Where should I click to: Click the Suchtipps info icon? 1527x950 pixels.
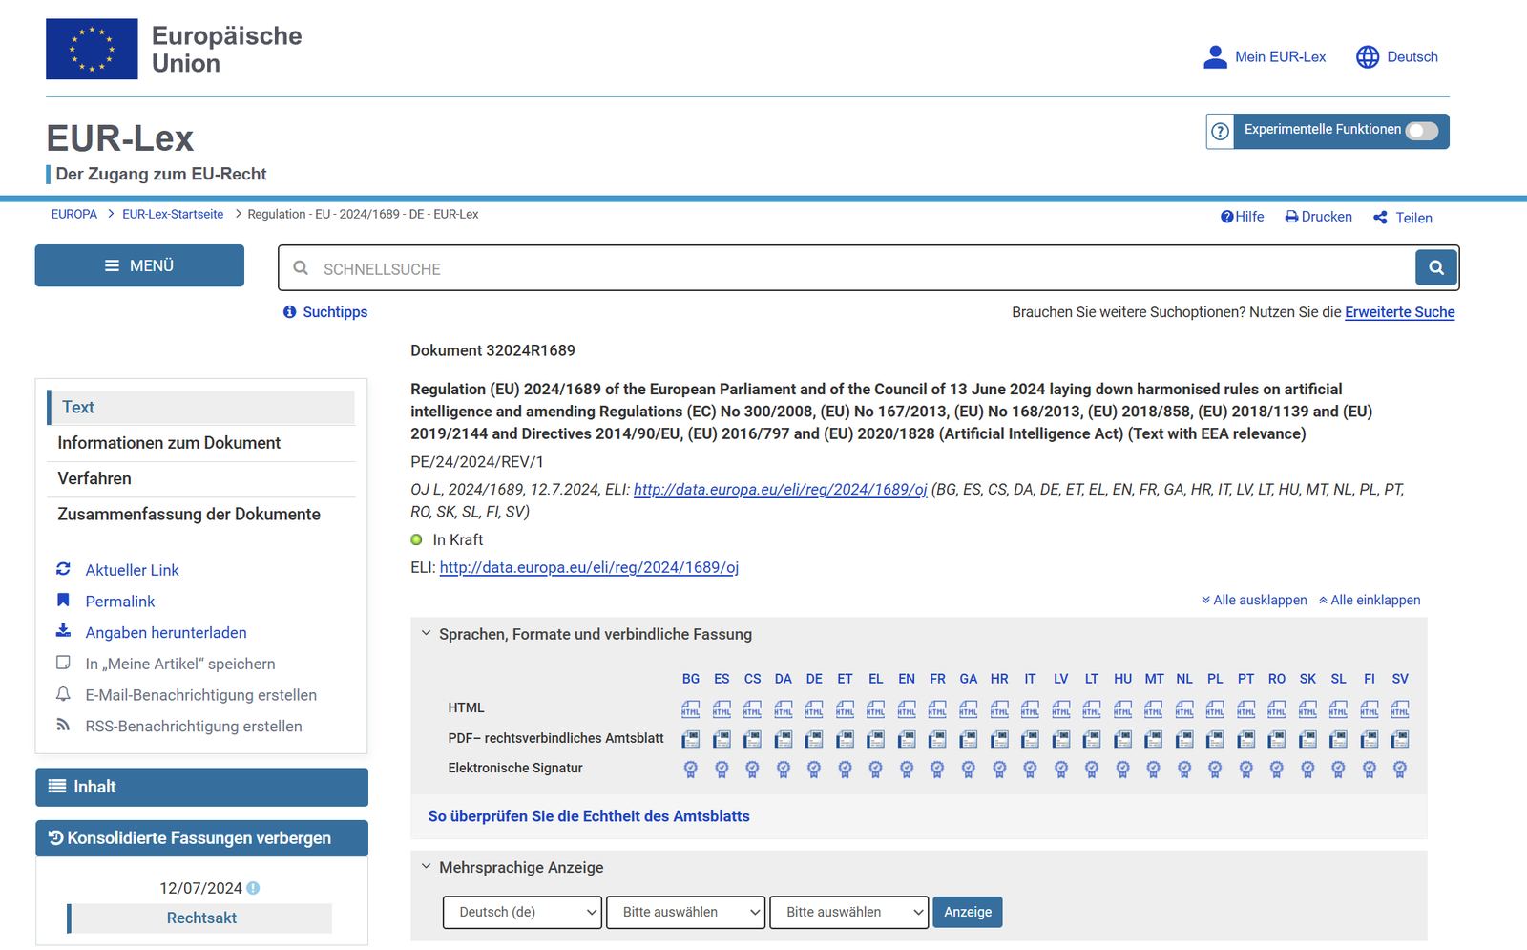pos(290,312)
